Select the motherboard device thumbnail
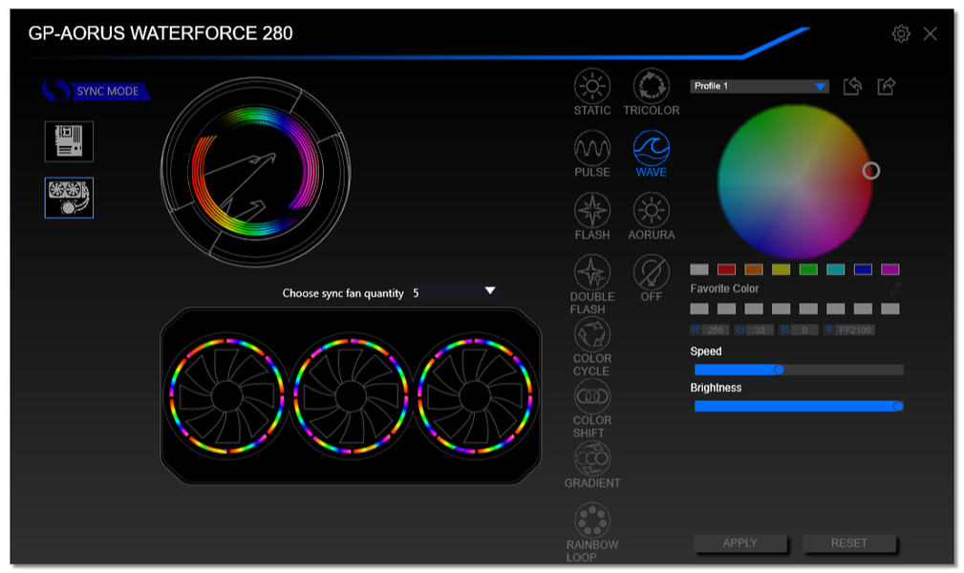The image size is (964, 573). (x=69, y=141)
